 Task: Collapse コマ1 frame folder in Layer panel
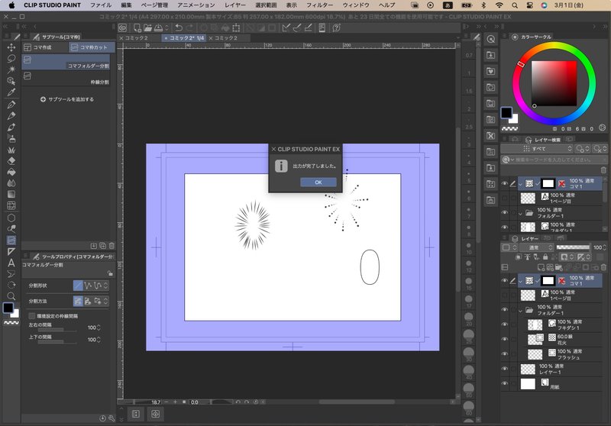tap(521, 281)
